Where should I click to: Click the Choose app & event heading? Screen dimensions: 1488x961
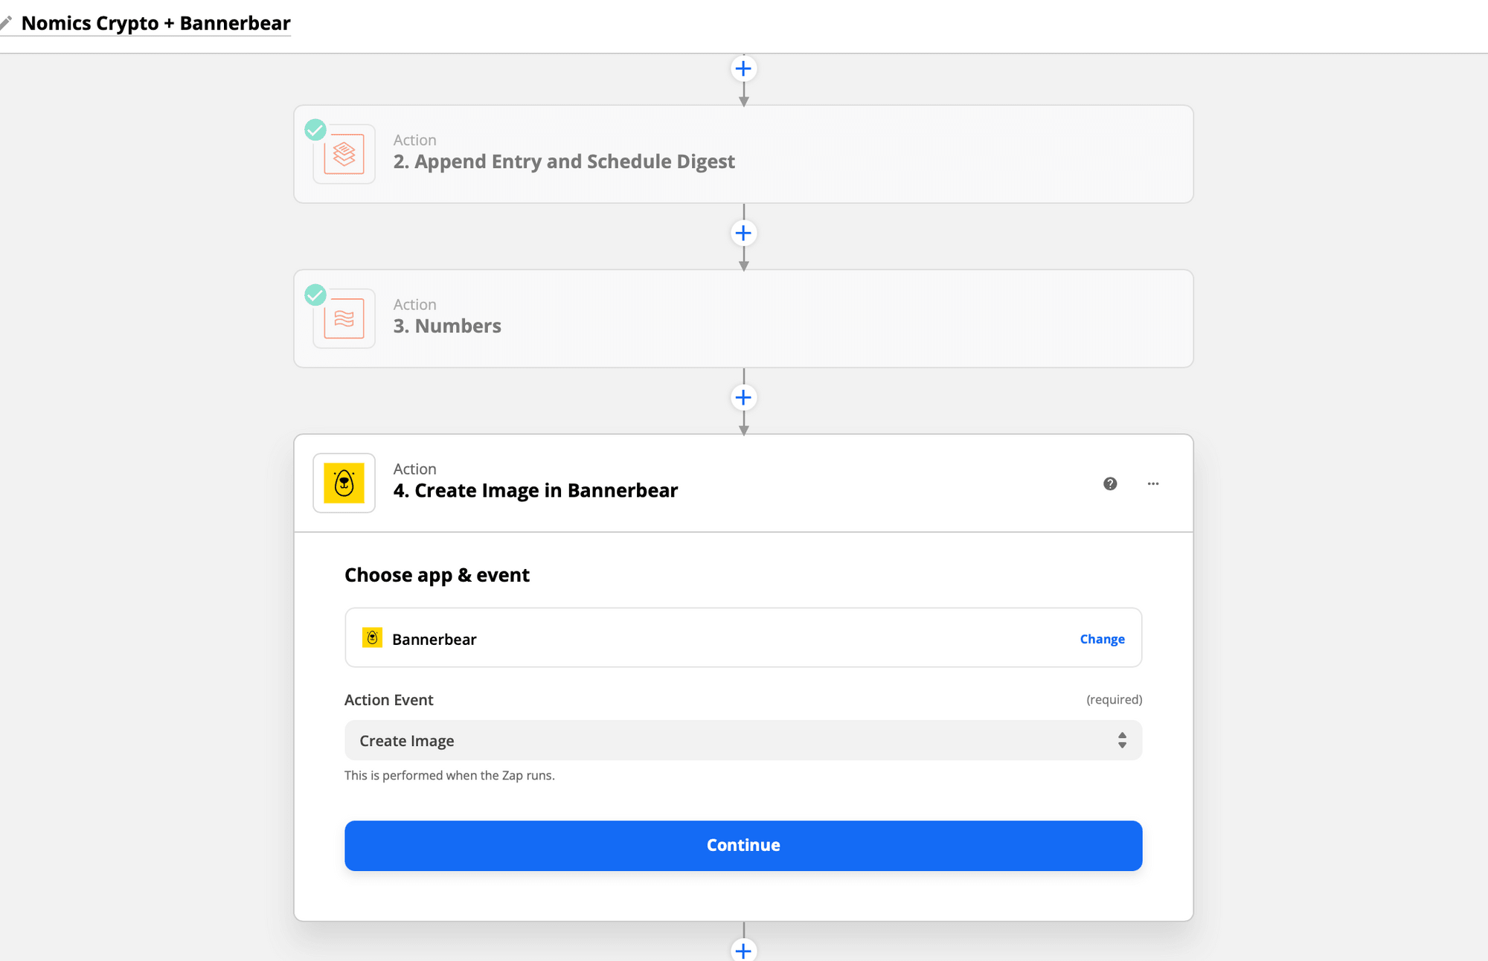tap(437, 575)
